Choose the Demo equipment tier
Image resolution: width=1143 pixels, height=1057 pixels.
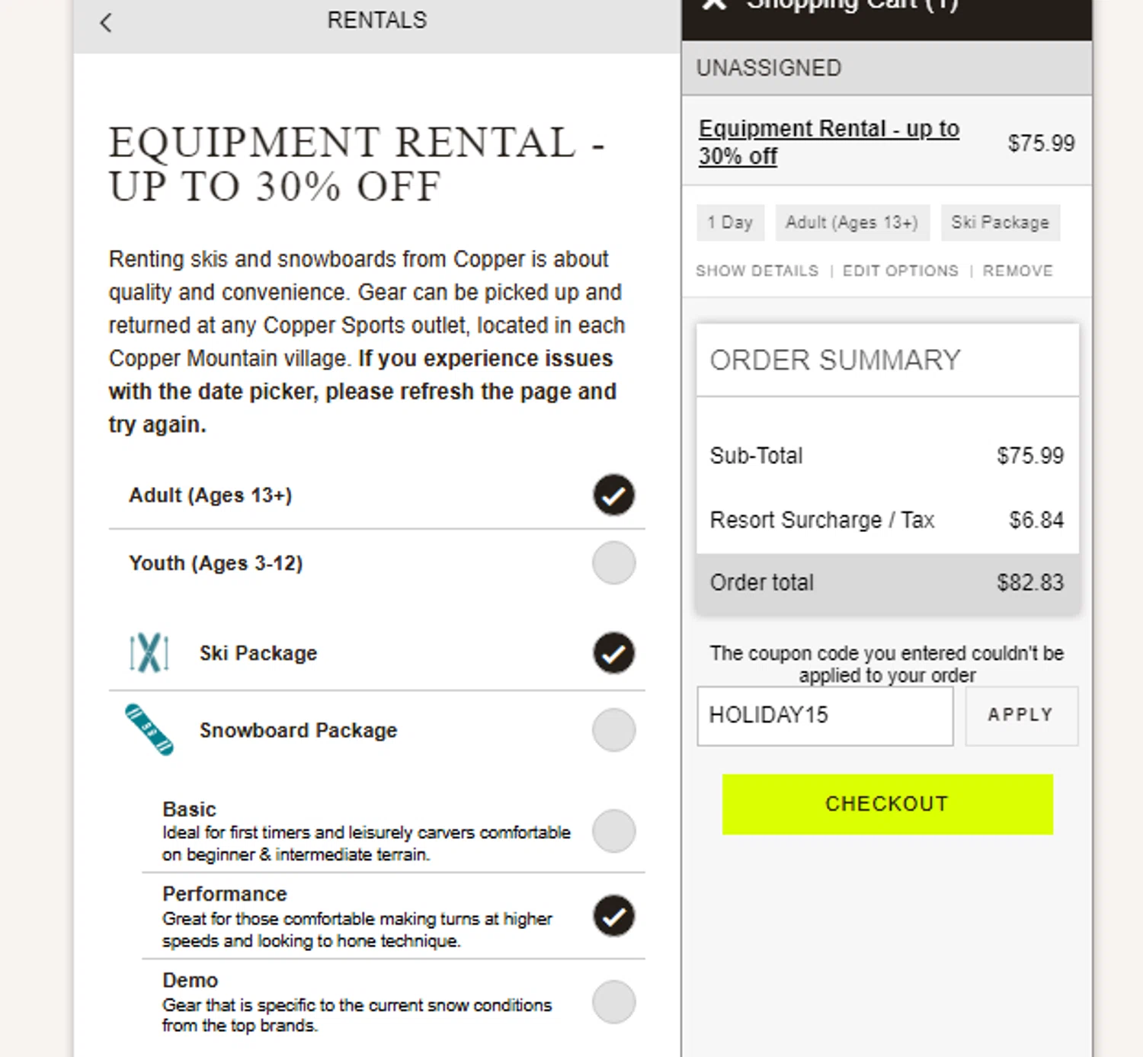click(x=613, y=1001)
